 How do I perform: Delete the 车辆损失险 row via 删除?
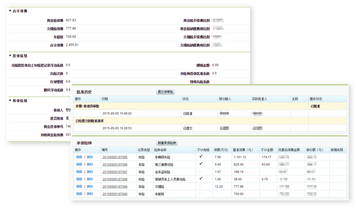click(x=90, y=157)
